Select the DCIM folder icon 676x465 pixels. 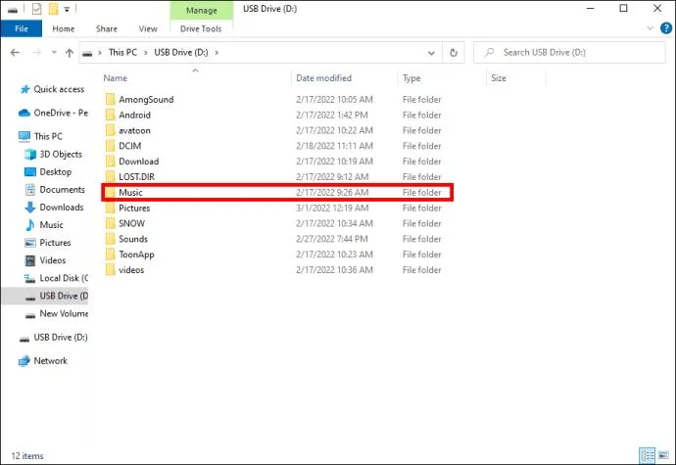click(111, 146)
